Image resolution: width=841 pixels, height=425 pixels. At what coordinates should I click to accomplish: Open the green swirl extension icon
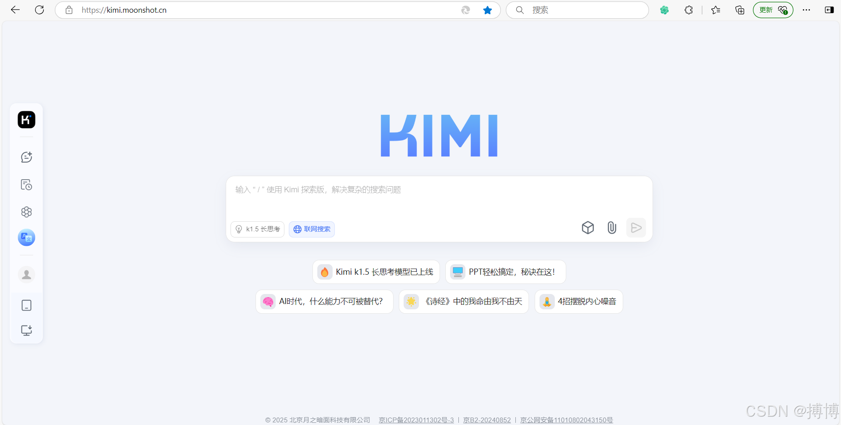pos(664,10)
